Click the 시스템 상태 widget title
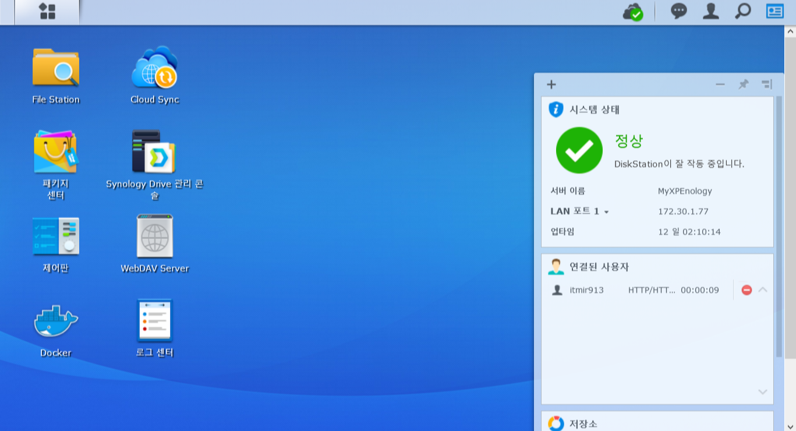 click(595, 109)
